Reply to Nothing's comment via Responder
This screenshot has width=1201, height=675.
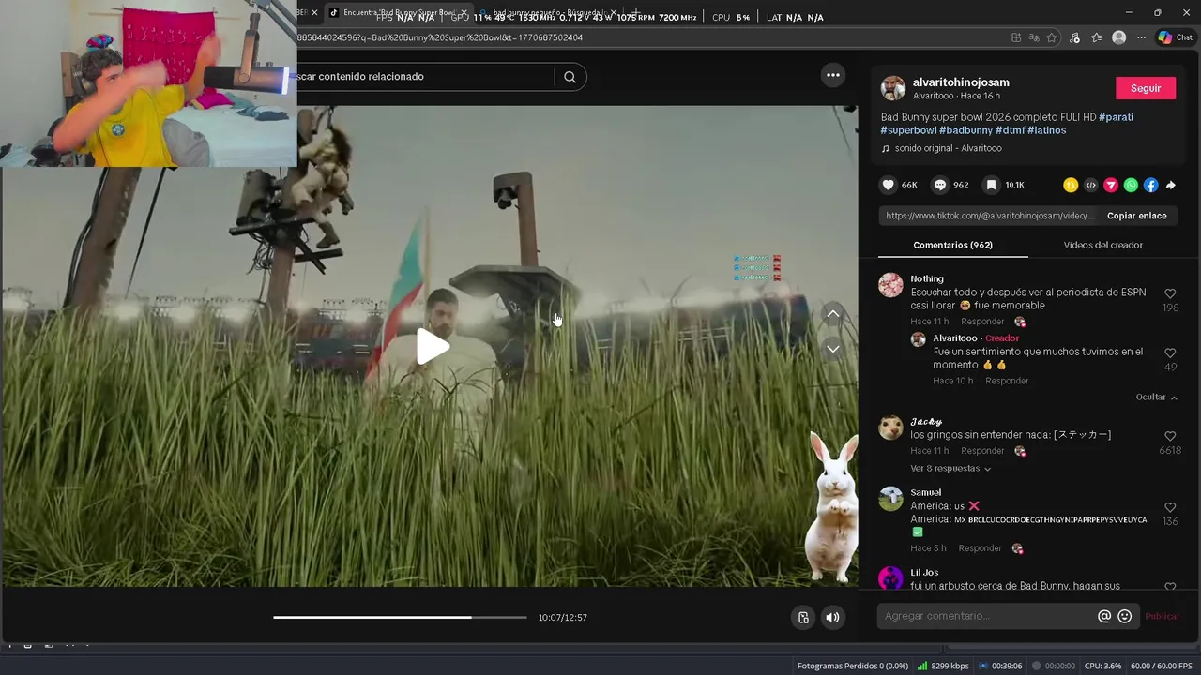(x=982, y=322)
